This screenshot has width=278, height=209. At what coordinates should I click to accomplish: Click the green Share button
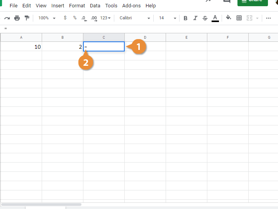(253, 2)
